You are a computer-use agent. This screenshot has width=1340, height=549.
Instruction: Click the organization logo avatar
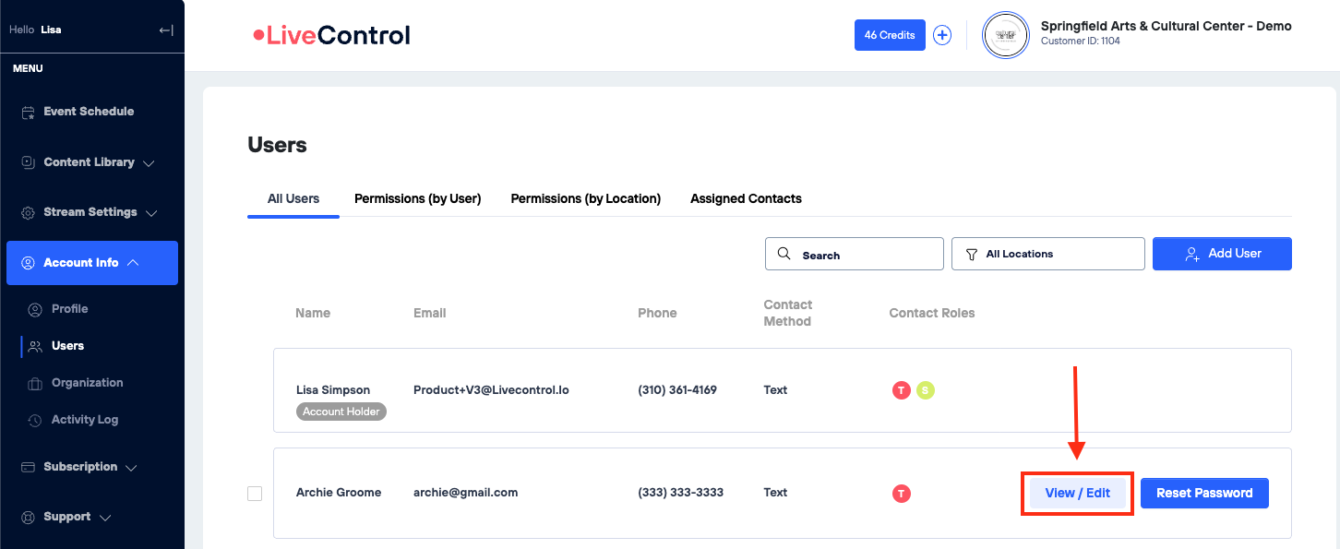point(1005,35)
